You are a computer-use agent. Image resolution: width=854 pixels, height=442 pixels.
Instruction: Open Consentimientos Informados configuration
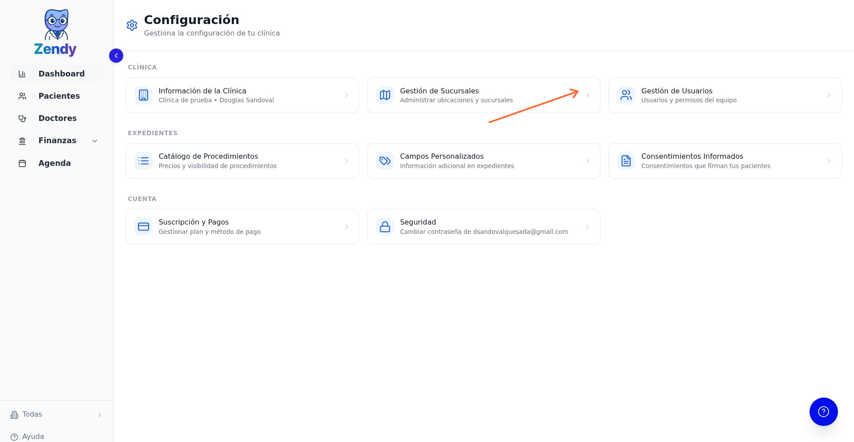(725, 161)
